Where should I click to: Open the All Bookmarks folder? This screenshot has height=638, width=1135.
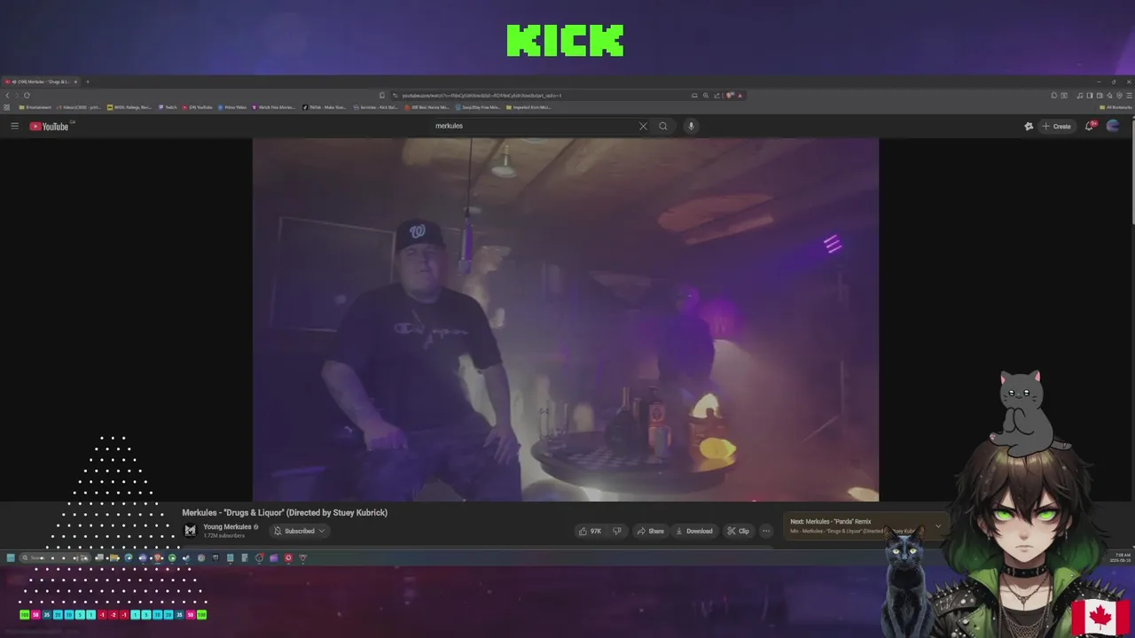click(1115, 107)
